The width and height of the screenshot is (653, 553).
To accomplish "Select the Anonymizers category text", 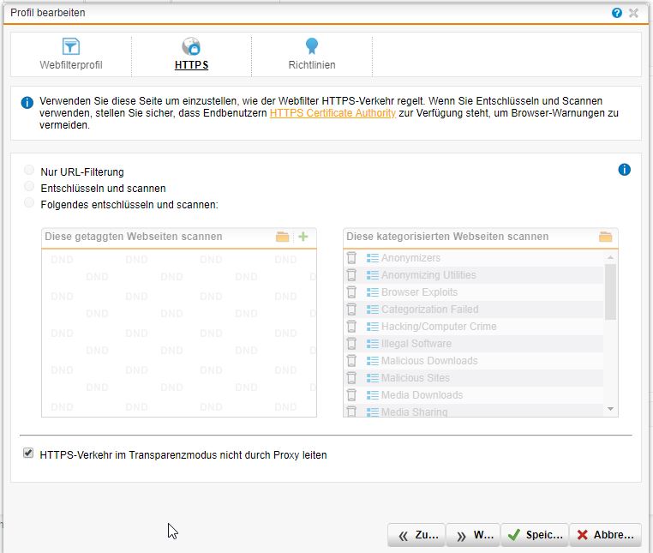I will 410,258.
